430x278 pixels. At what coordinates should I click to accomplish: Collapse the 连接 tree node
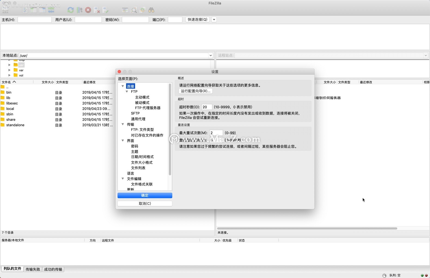(x=123, y=86)
